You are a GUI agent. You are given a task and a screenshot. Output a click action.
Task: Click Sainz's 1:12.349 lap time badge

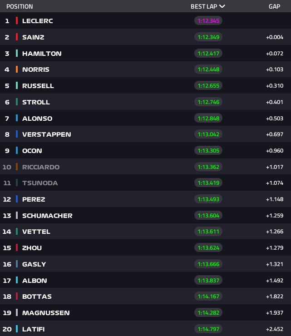(209, 37)
